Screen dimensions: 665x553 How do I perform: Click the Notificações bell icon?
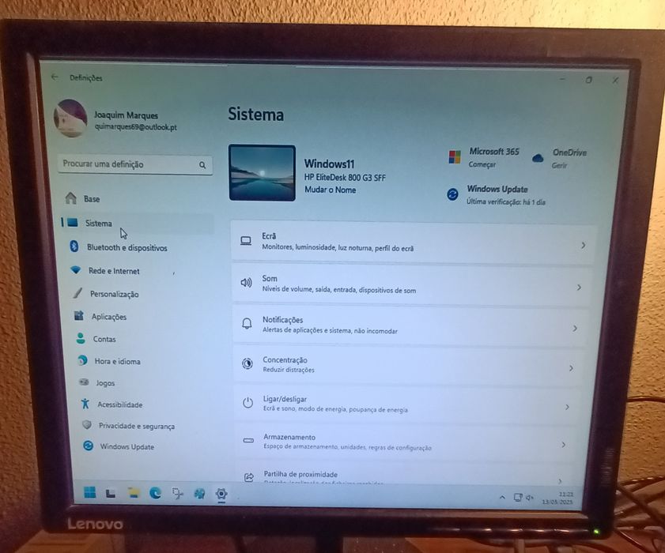point(247,323)
